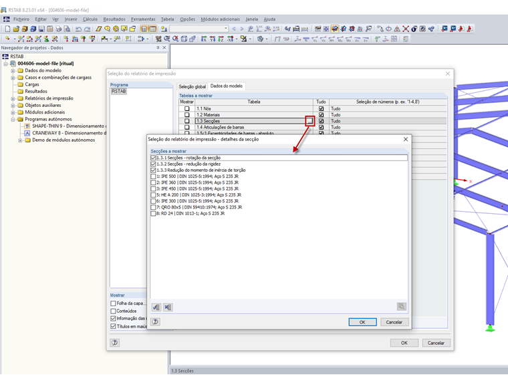
Task: Collapse the 004606-model-file root node
Action: pos(5,63)
